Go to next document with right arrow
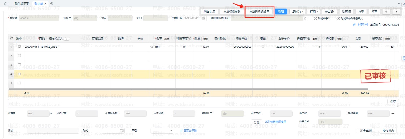Image resolution: width=405 pixels, height=139 pixels. 396,11
